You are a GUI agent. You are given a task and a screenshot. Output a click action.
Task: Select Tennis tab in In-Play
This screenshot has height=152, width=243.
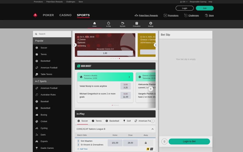click(97, 121)
